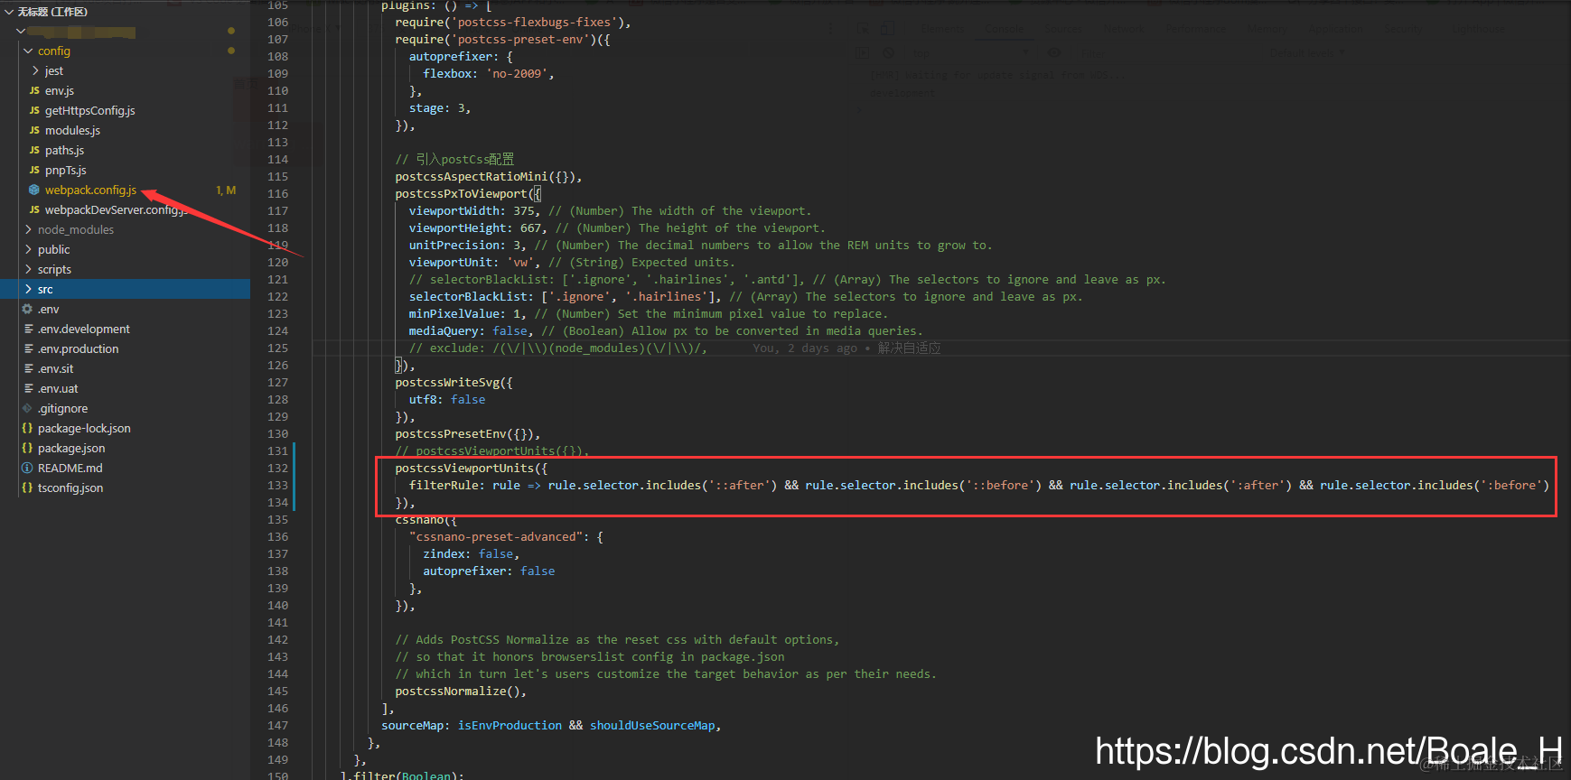The height and width of the screenshot is (780, 1571).
Task: Open .env.development file
Action: (x=84, y=329)
